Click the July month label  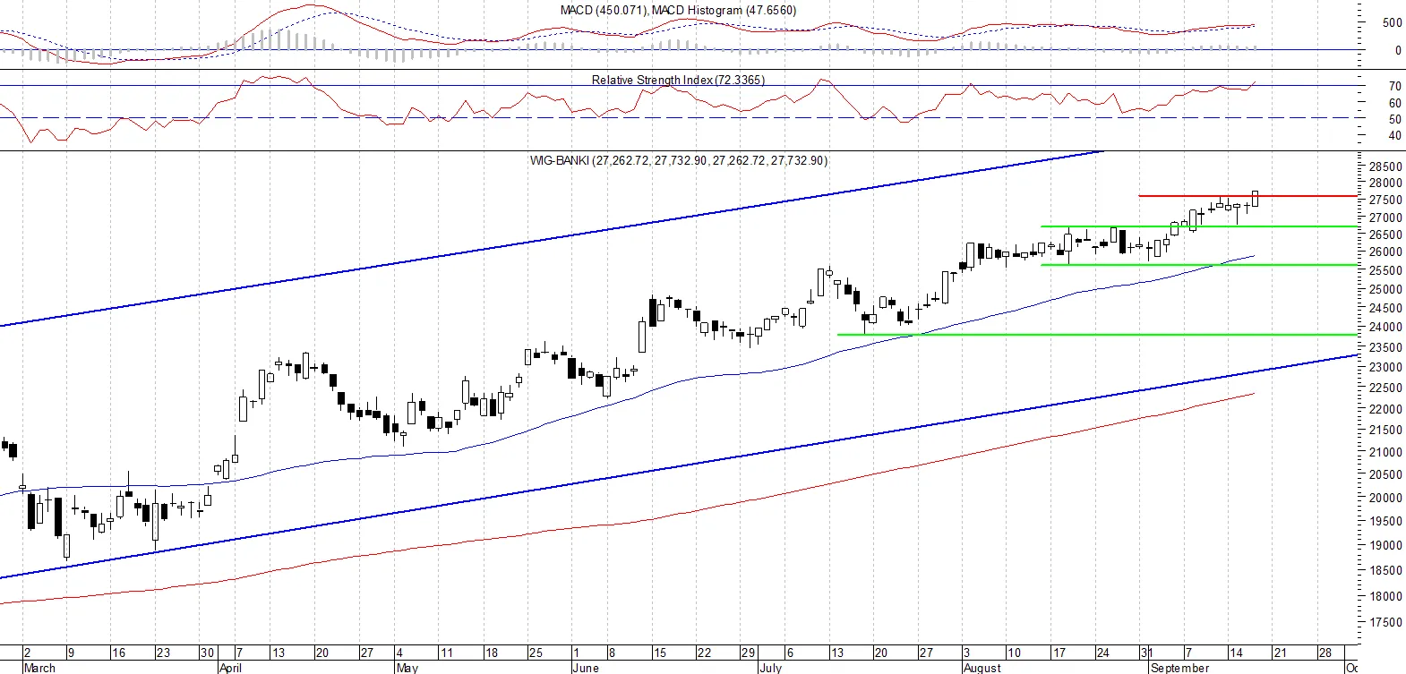[x=770, y=668]
